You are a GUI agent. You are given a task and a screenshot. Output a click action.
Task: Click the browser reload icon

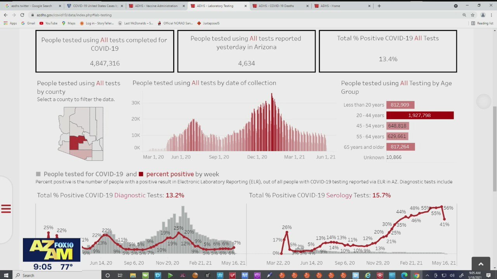[x=22, y=15]
